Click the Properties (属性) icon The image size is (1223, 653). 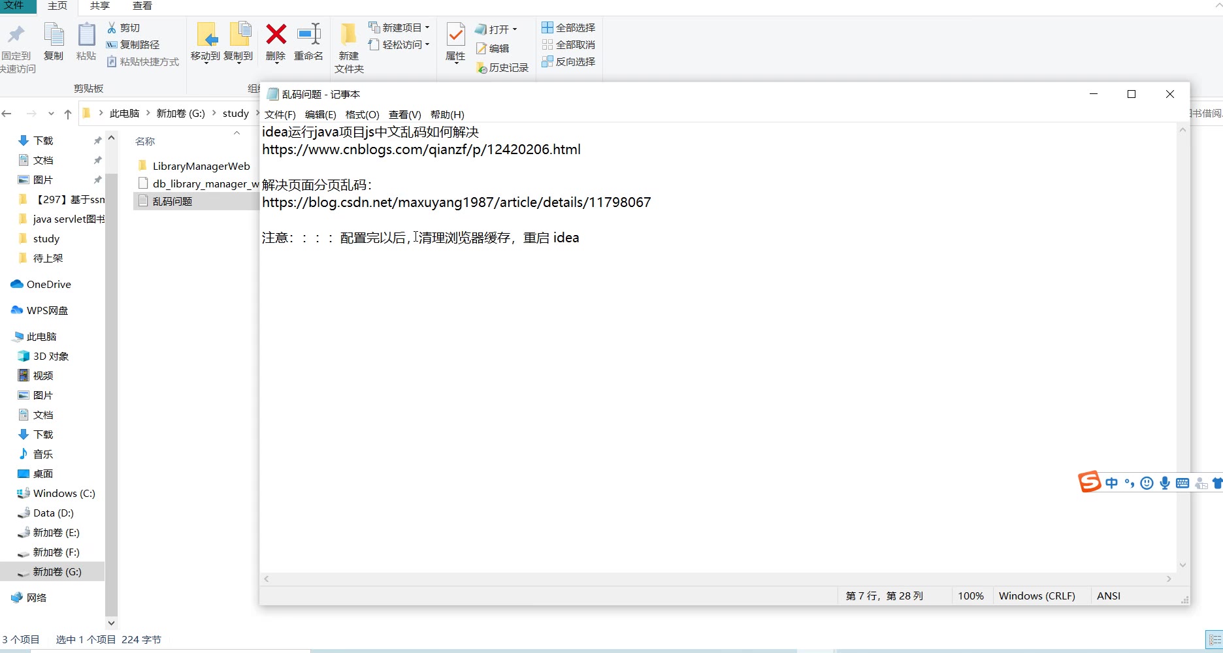[x=455, y=35]
